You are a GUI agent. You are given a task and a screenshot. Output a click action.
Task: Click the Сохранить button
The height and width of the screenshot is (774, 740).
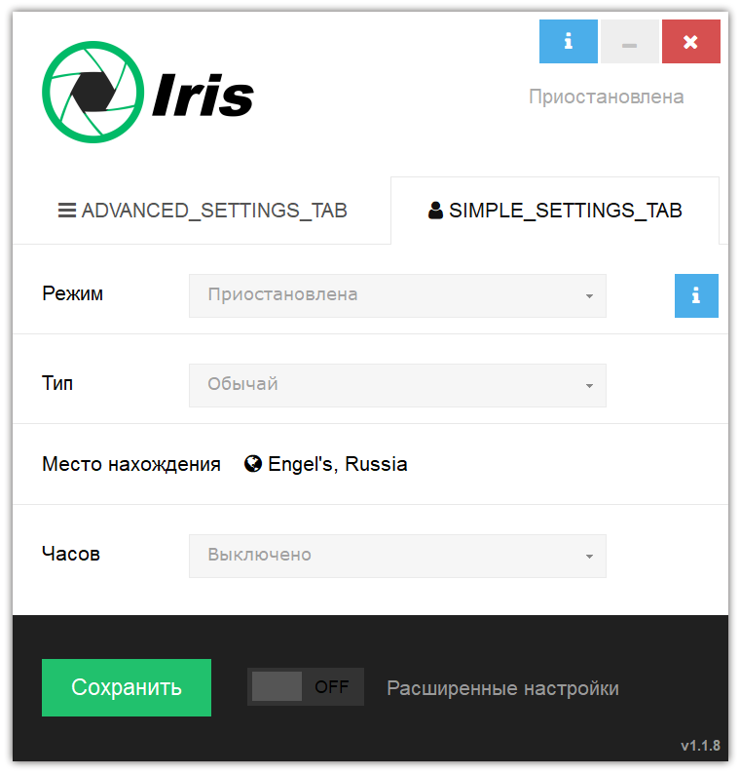pyautogui.click(x=127, y=687)
